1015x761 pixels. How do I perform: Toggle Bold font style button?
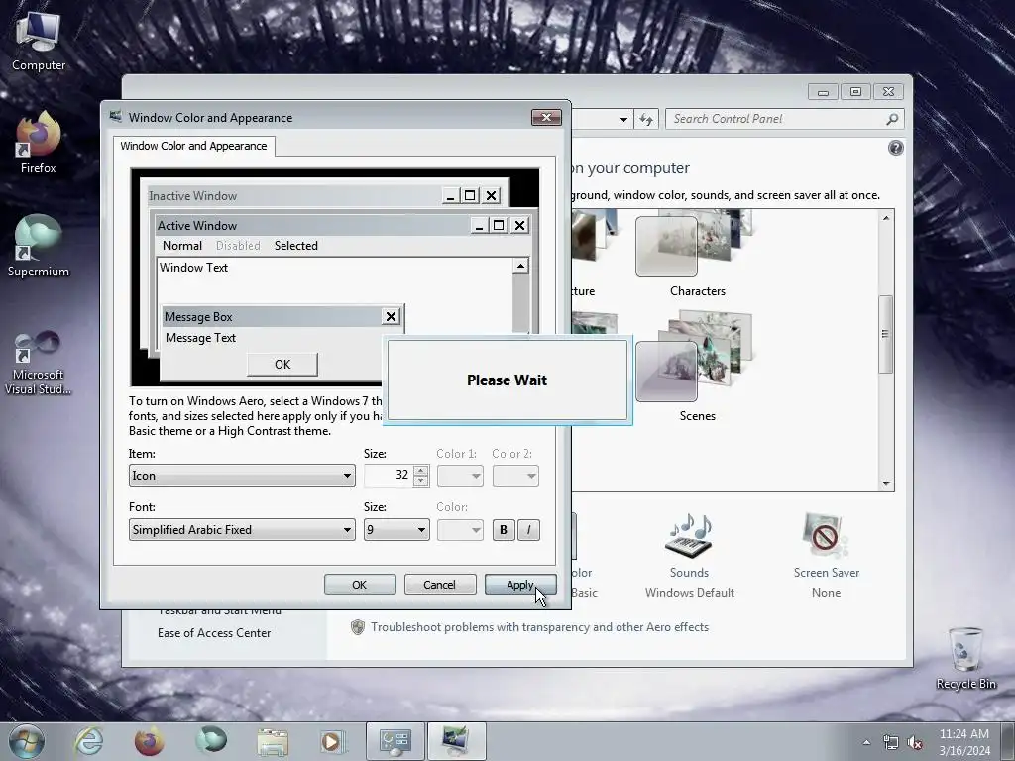point(503,530)
